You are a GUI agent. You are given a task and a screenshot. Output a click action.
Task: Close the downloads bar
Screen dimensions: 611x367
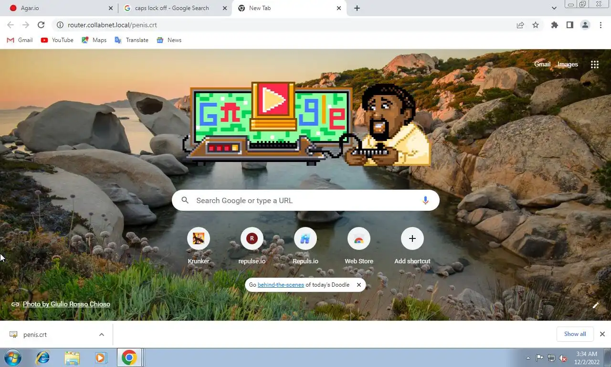pyautogui.click(x=602, y=334)
